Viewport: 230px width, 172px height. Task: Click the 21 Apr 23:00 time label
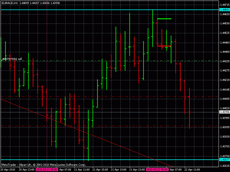pos(137,169)
